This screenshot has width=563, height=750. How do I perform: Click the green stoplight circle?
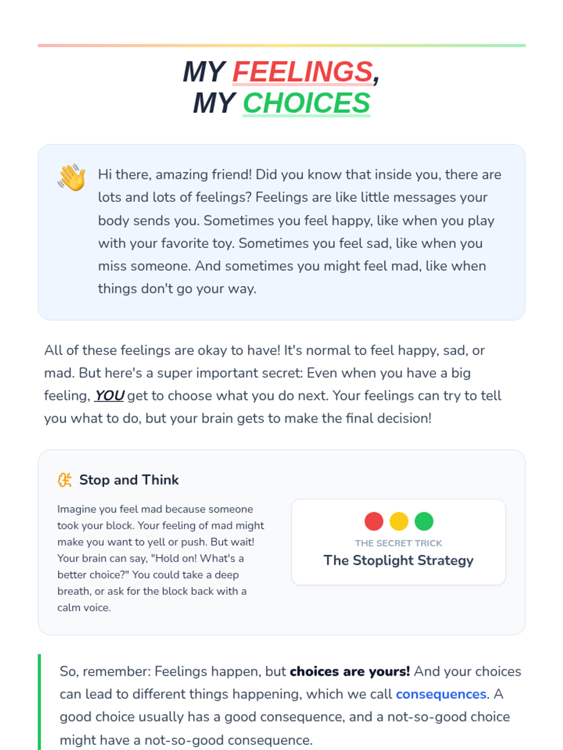(424, 521)
